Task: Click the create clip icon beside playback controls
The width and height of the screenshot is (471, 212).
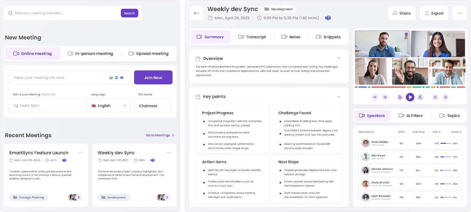Action: pos(435,97)
